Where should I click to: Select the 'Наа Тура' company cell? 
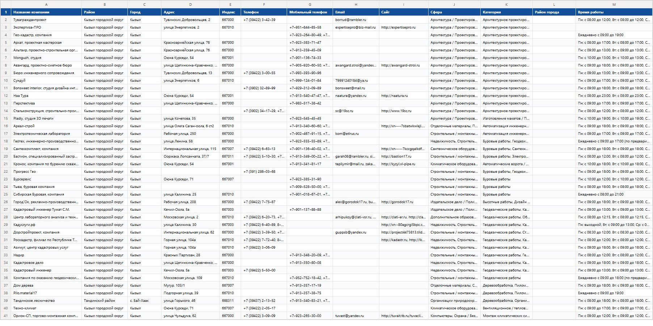46,96
